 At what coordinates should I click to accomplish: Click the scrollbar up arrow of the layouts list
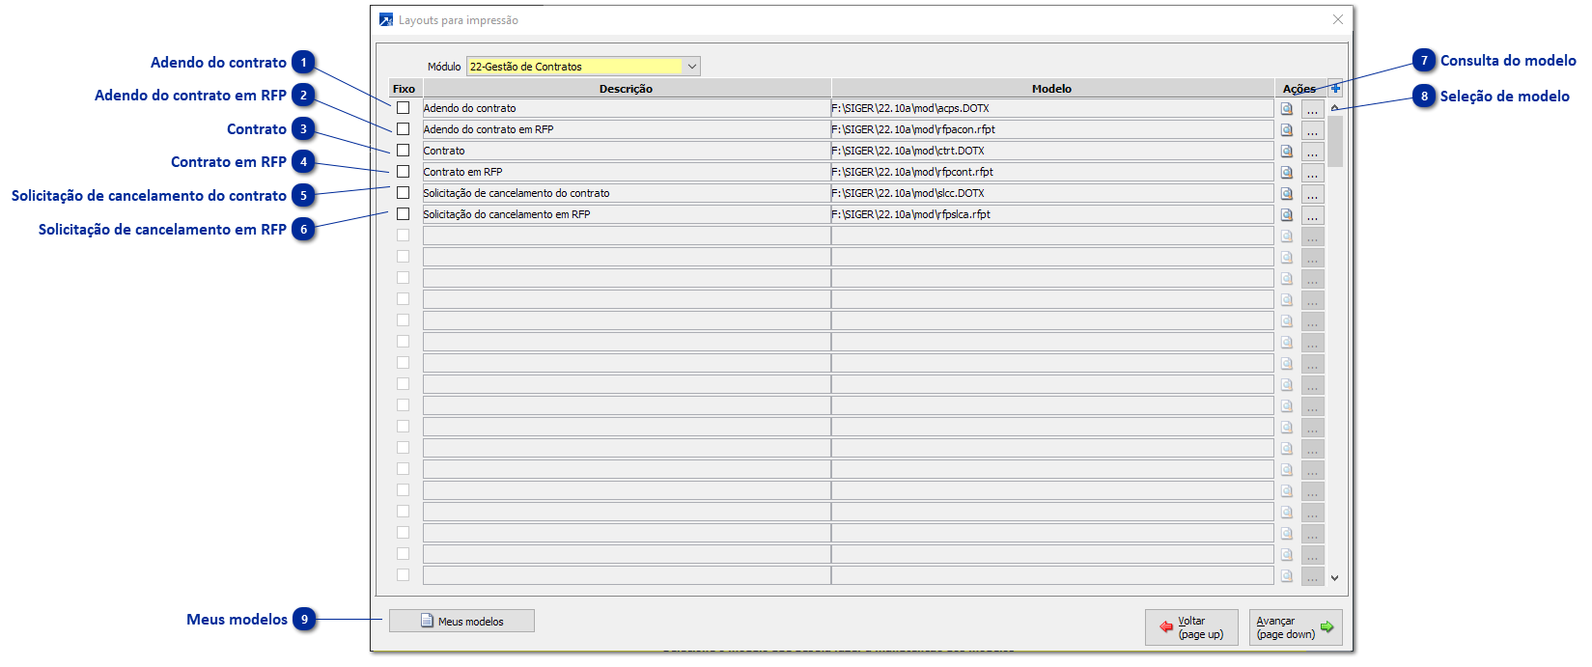point(1335,107)
